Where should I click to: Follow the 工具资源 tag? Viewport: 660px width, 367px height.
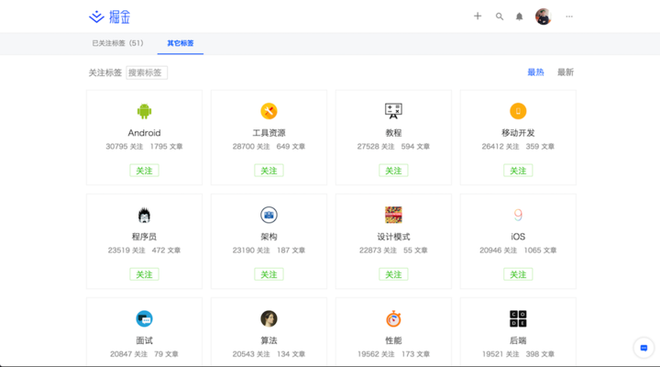tap(269, 171)
